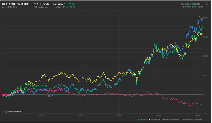
Task: Toggle the Net Won series label
Action: click(x=142, y=120)
